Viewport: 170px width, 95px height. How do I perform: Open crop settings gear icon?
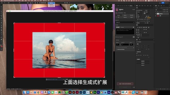[38, 3]
